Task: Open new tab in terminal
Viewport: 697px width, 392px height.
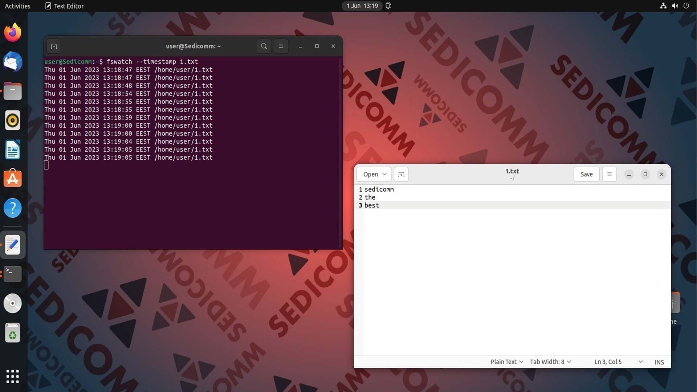Action: pos(54,46)
